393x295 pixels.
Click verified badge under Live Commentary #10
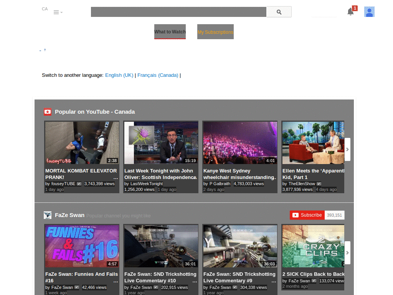point(156,287)
